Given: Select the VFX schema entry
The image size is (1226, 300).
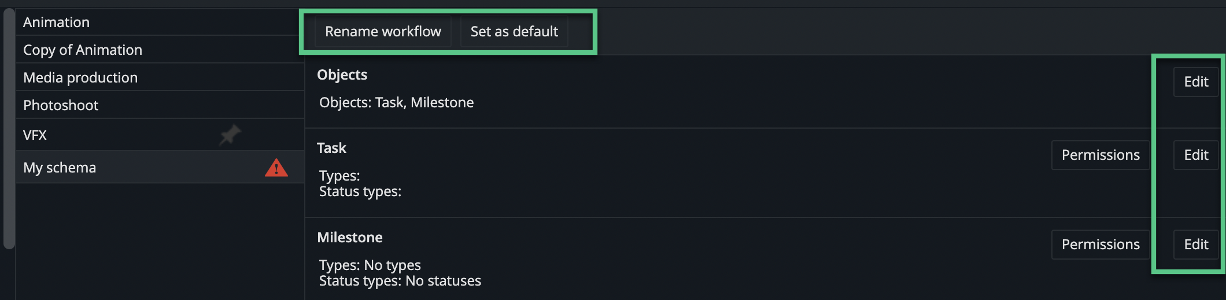Looking at the screenshot, I should pyautogui.click(x=35, y=136).
